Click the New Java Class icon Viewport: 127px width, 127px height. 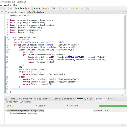point(37,8)
